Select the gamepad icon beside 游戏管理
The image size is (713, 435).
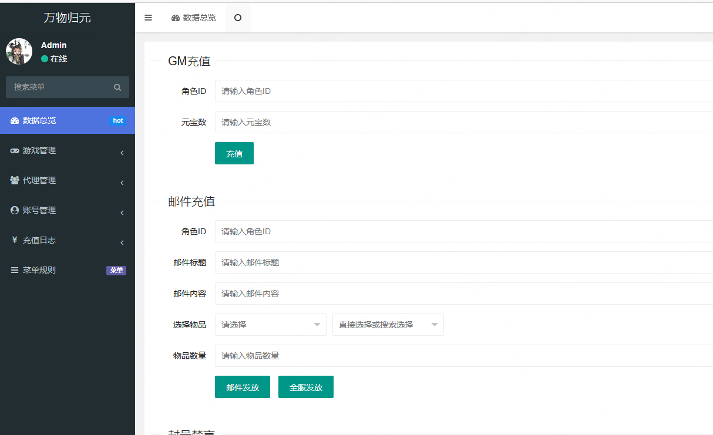(14, 150)
